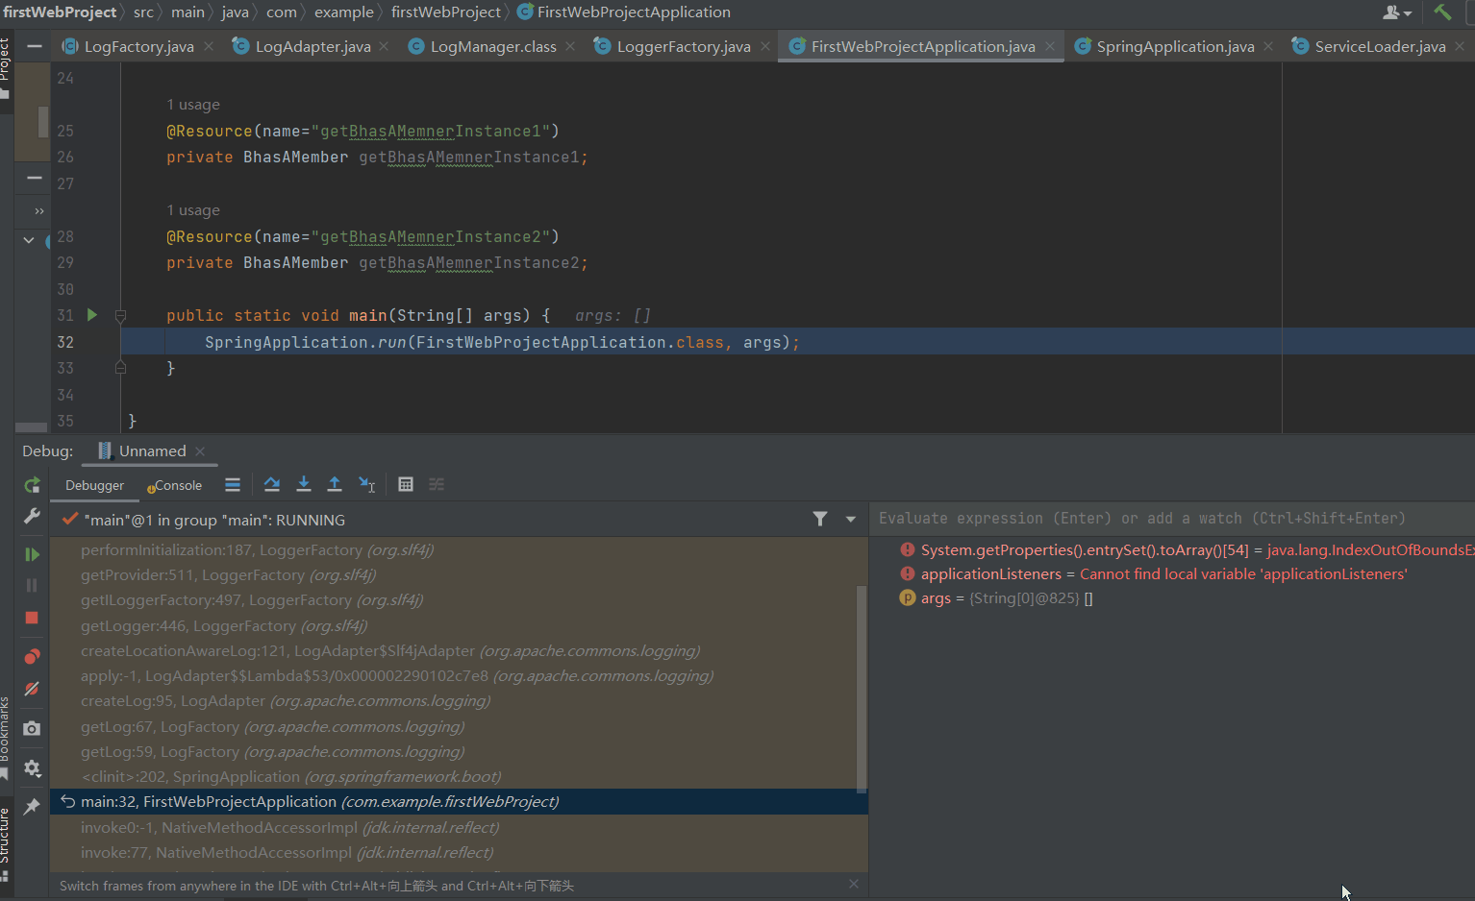
Task: Open the debugger settings gear
Action: [x=32, y=767]
